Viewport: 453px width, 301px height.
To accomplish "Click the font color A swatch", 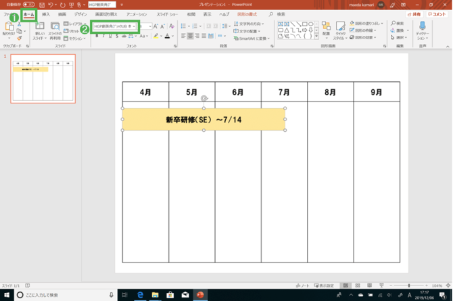I will pos(167,36).
